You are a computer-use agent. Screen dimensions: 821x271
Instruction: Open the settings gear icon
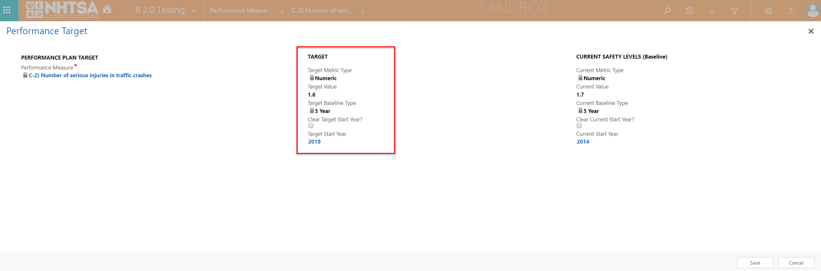click(769, 11)
